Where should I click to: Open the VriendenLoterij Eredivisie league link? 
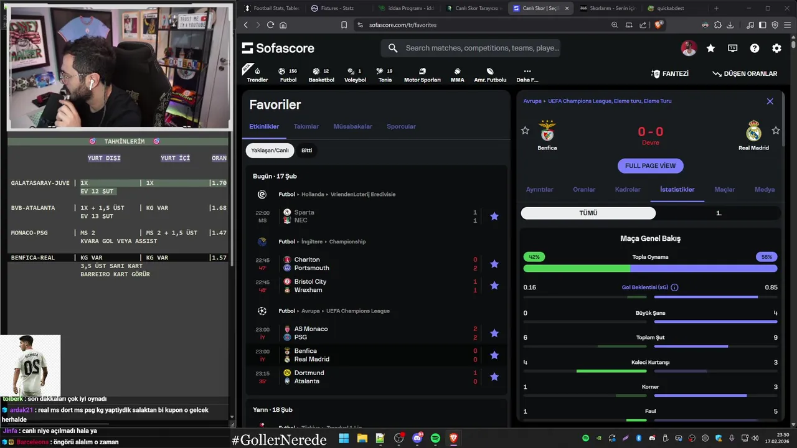click(363, 194)
